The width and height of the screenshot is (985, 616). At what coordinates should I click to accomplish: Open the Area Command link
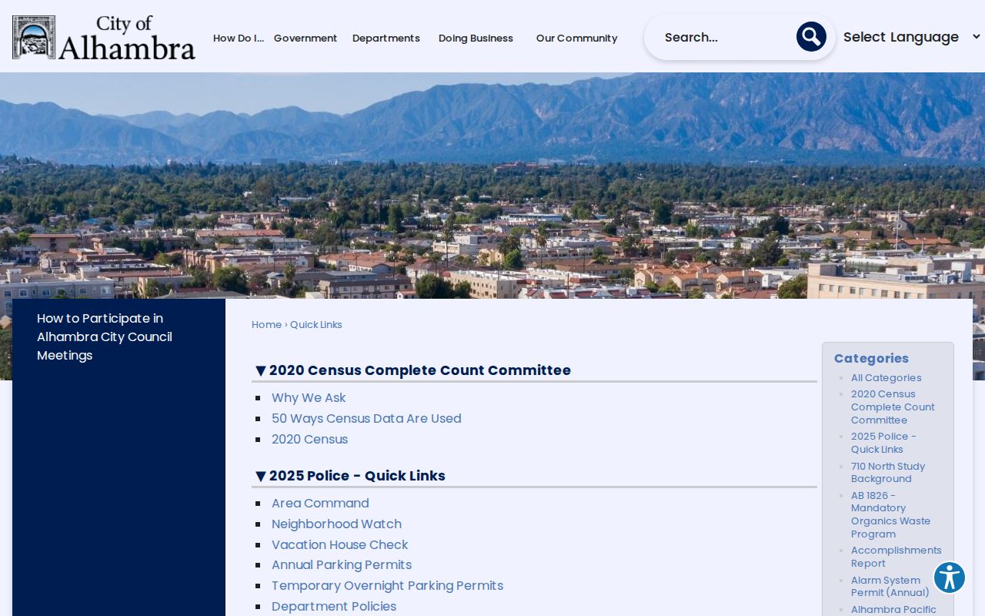[320, 504]
